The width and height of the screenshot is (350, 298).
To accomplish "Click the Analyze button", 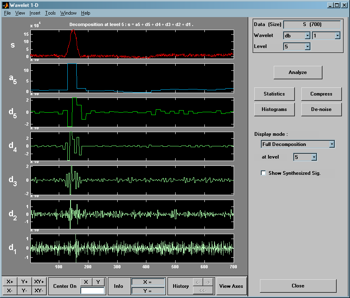I will (298, 72).
